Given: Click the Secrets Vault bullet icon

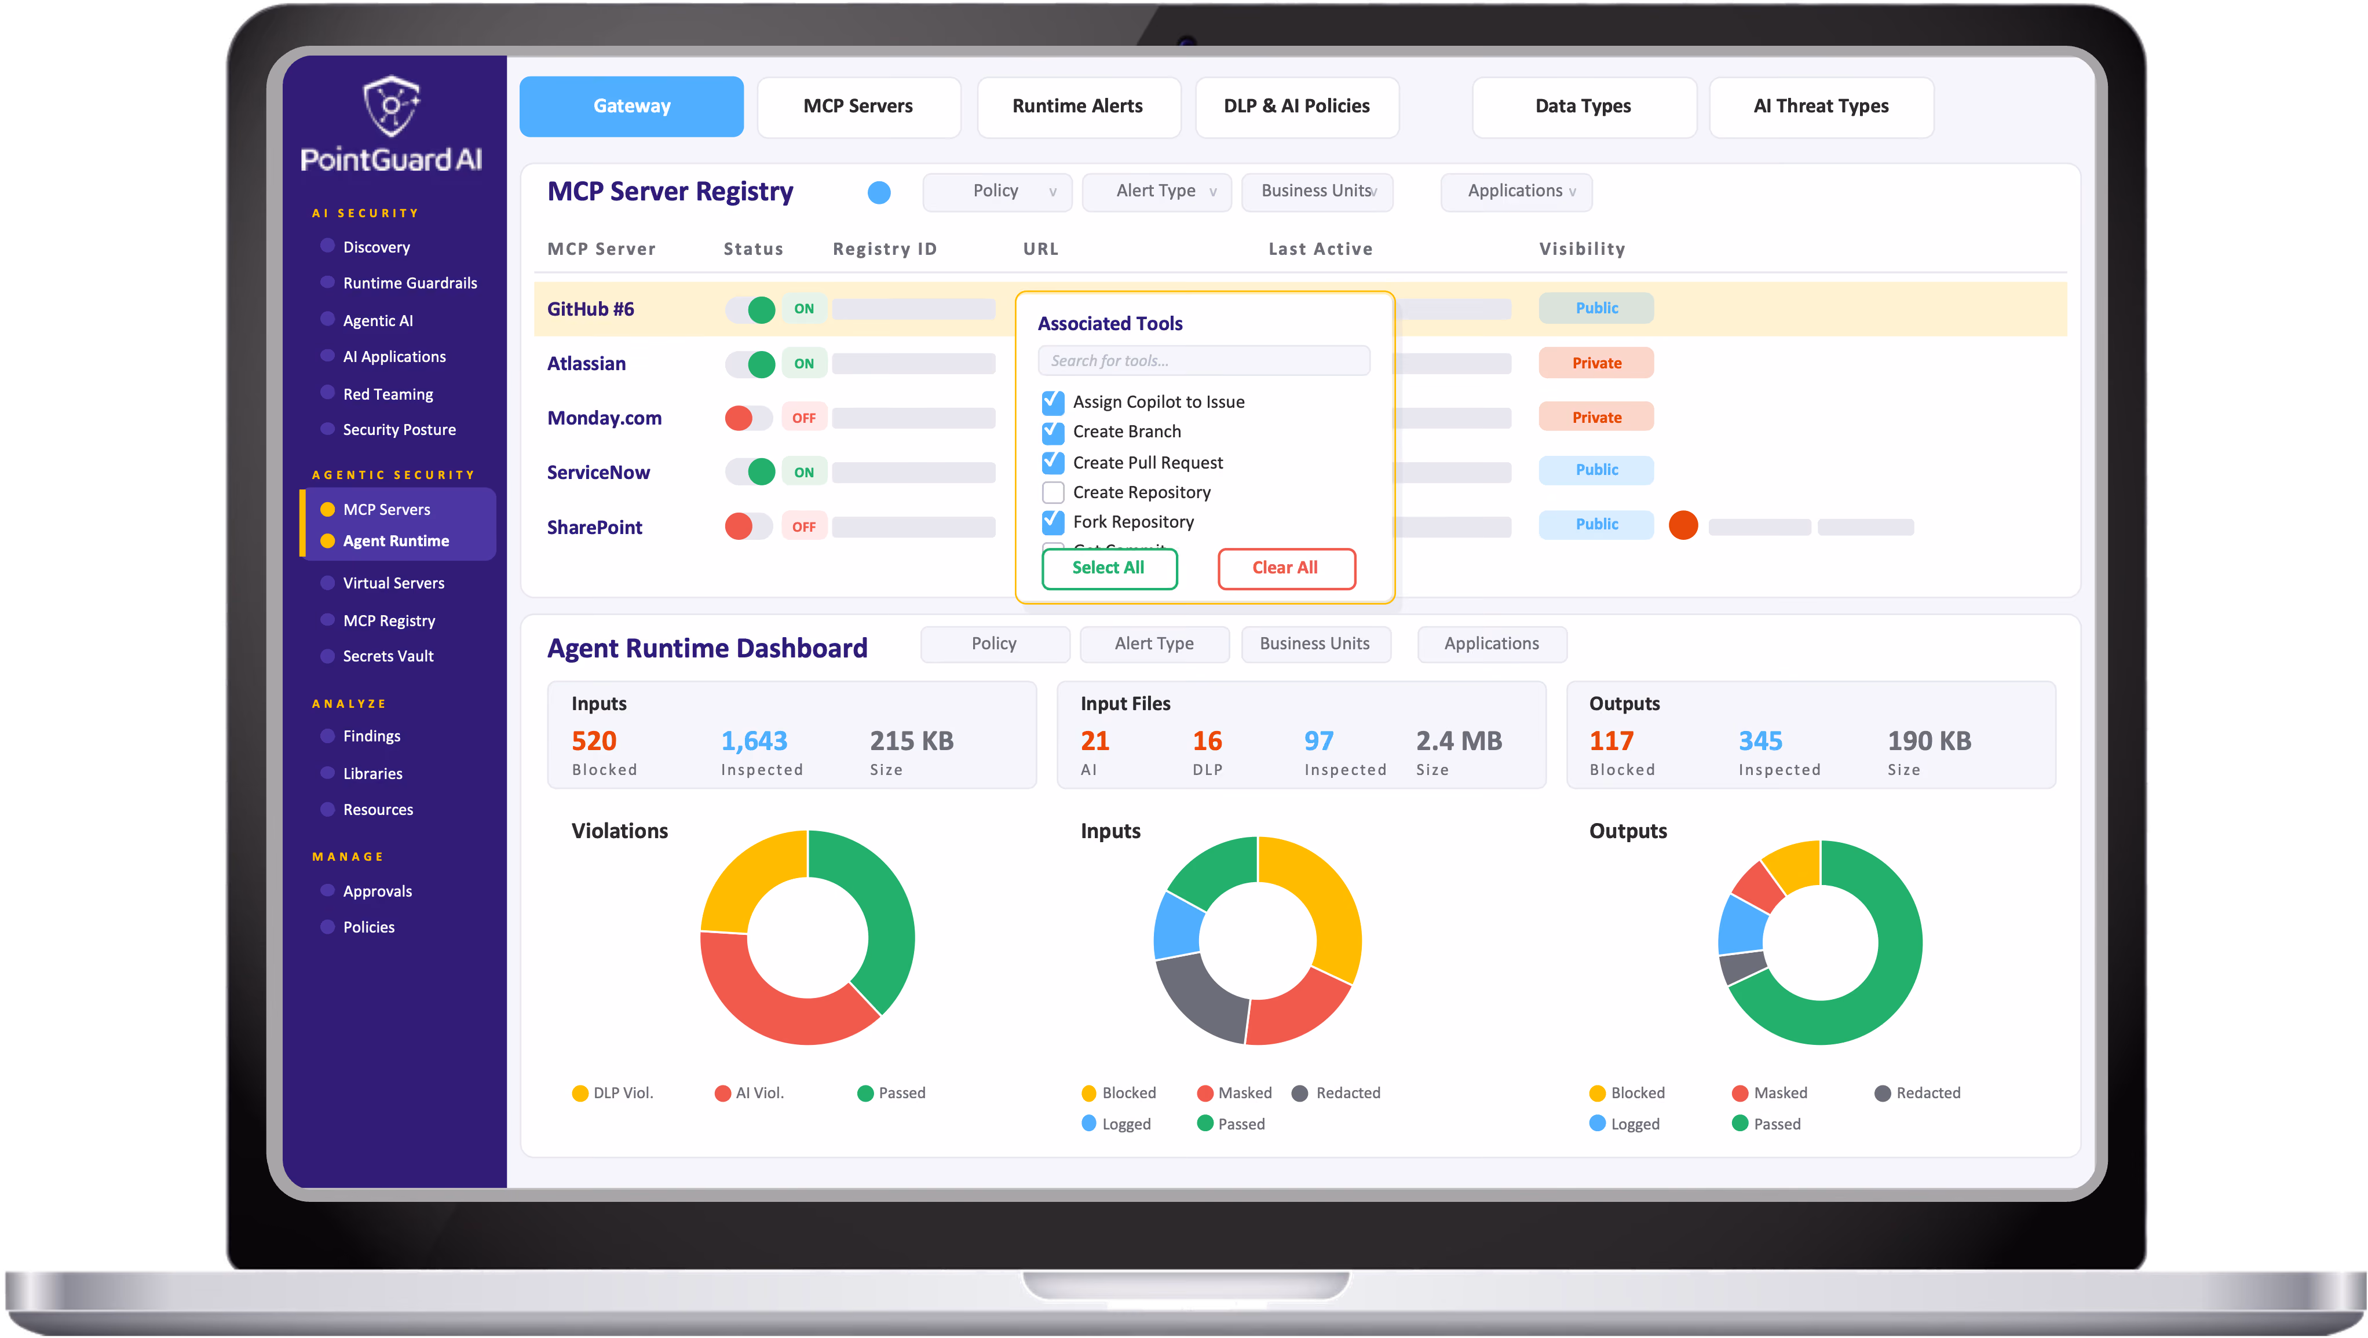Looking at the screenshot, I should point(327,655).
